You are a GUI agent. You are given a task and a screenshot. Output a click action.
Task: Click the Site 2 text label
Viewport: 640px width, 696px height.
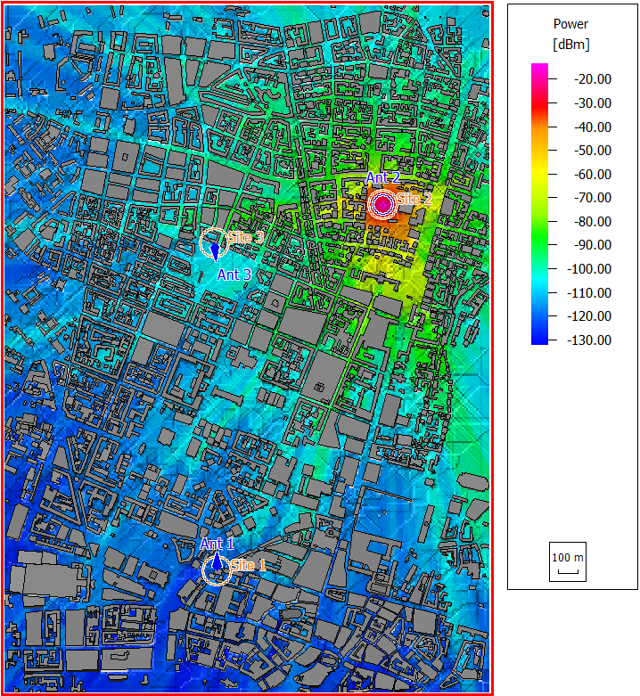(x=414, y=199)
